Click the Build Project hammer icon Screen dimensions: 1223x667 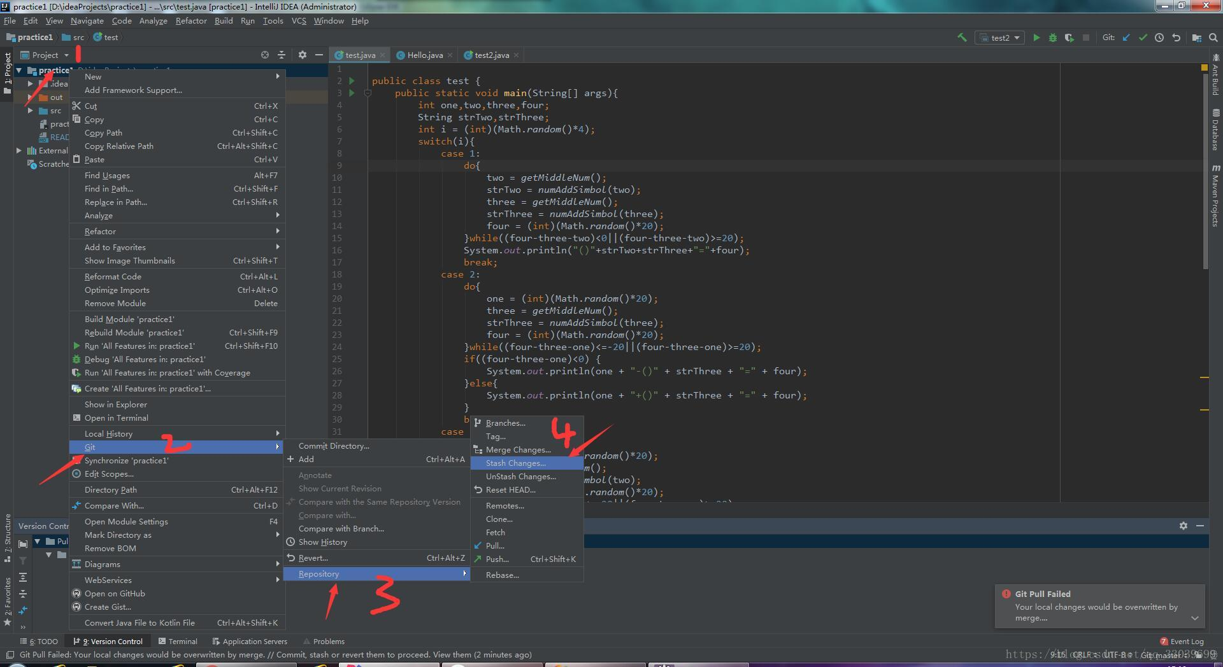[962, 38]
